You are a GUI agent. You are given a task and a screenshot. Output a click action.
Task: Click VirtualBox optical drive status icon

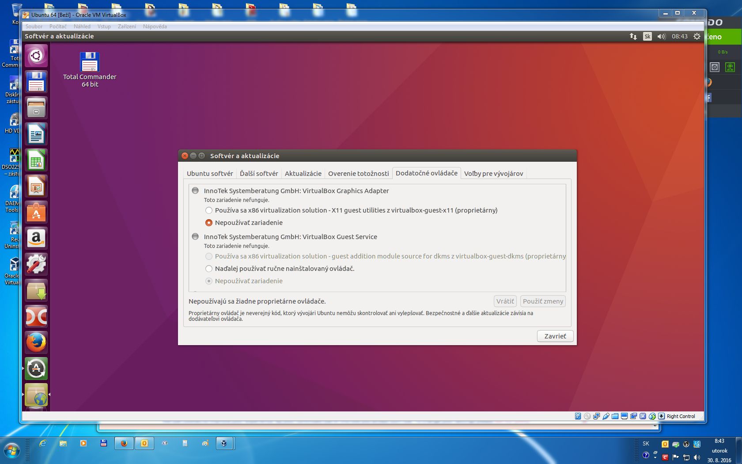[x=587, y=416]
